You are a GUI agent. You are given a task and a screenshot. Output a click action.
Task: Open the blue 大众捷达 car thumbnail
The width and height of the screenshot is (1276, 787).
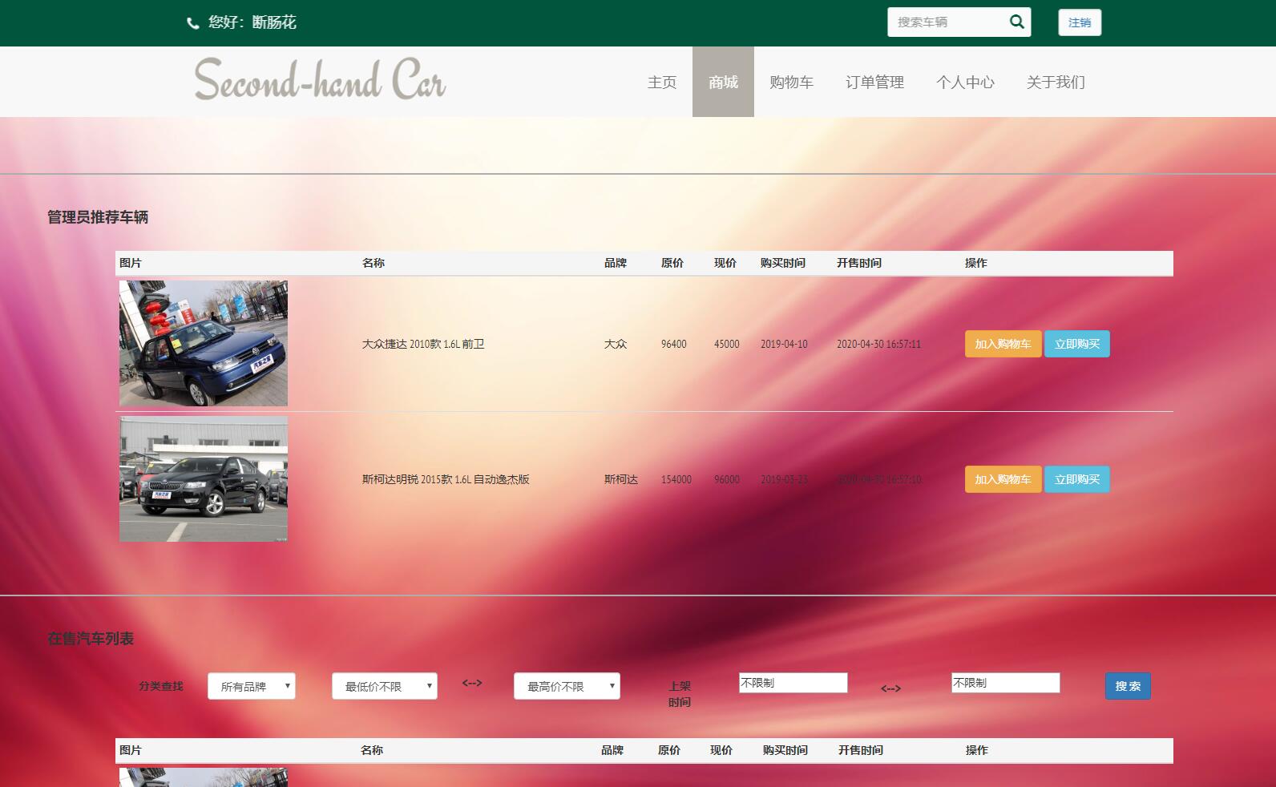pyautogui.click(x=204, y=343)
